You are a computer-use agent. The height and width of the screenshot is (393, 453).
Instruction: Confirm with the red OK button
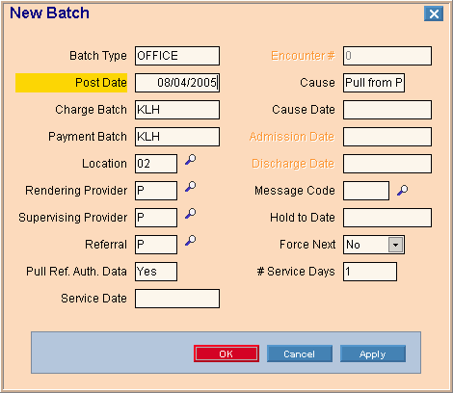click(226, 354)
